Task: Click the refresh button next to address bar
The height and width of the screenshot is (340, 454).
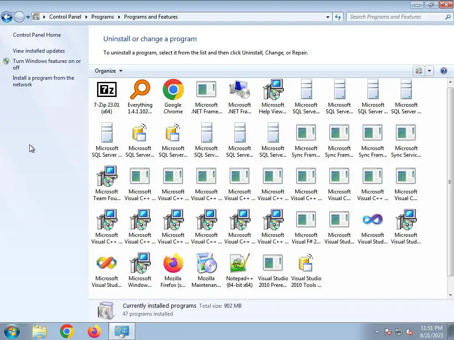Action: tap(337, 17)
